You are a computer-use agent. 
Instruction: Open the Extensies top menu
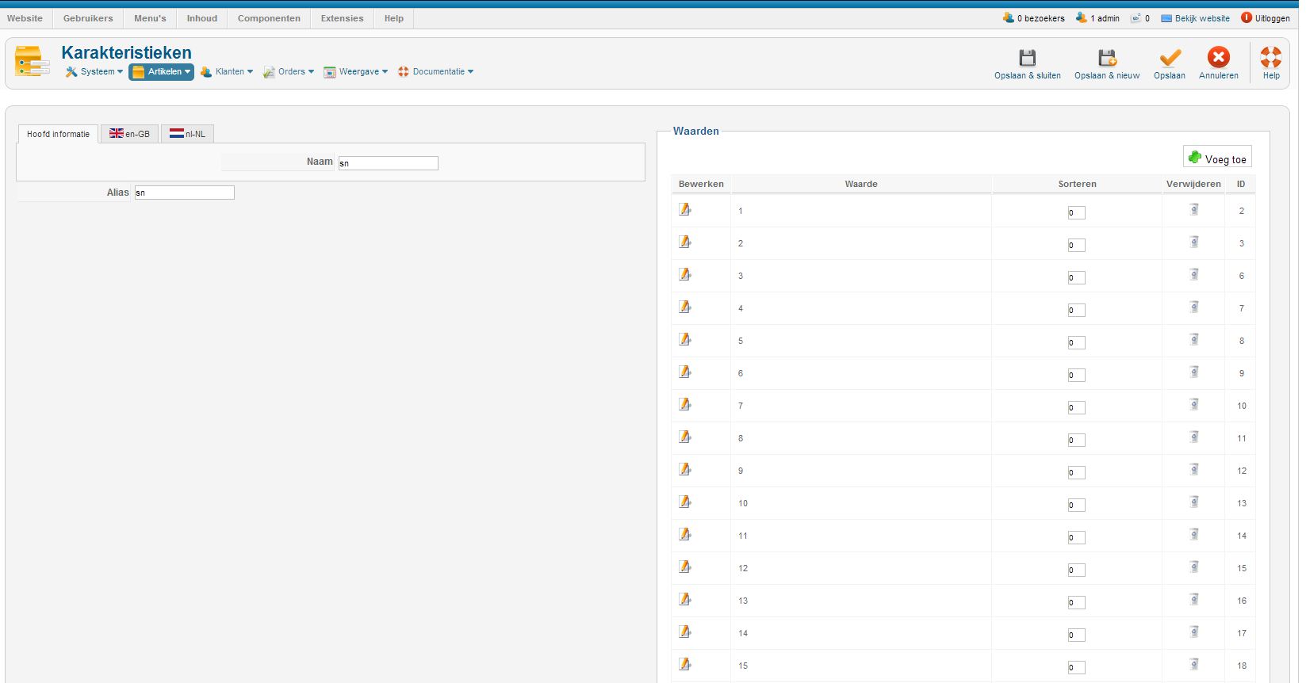coord(343,18)
